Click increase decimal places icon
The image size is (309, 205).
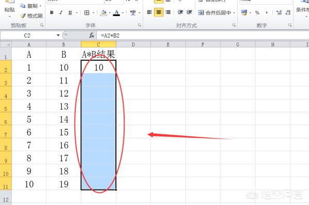click(279, 12)
